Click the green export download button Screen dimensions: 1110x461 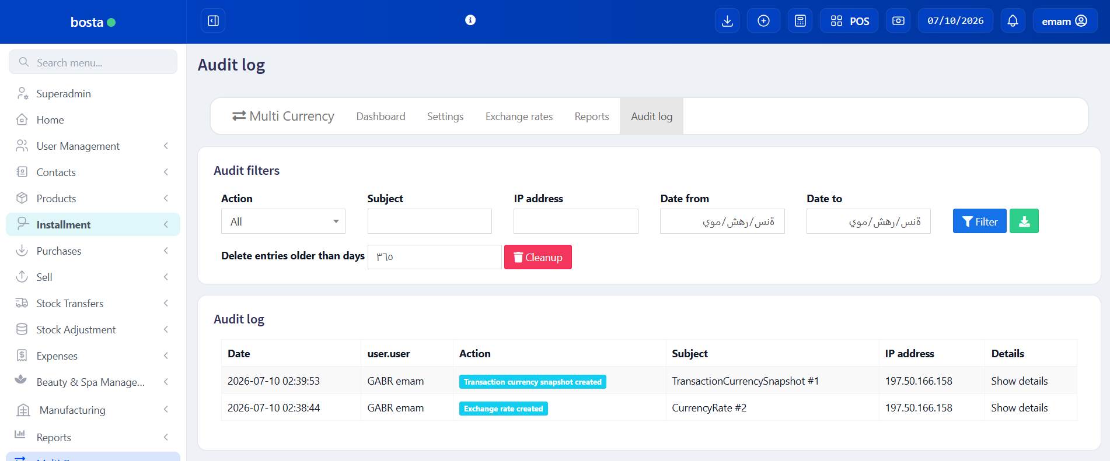1024,221
